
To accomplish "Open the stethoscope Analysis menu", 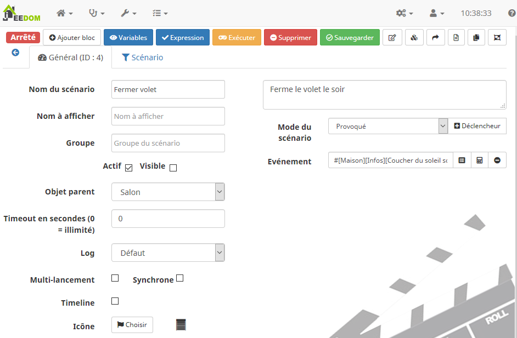I will 97,13.
